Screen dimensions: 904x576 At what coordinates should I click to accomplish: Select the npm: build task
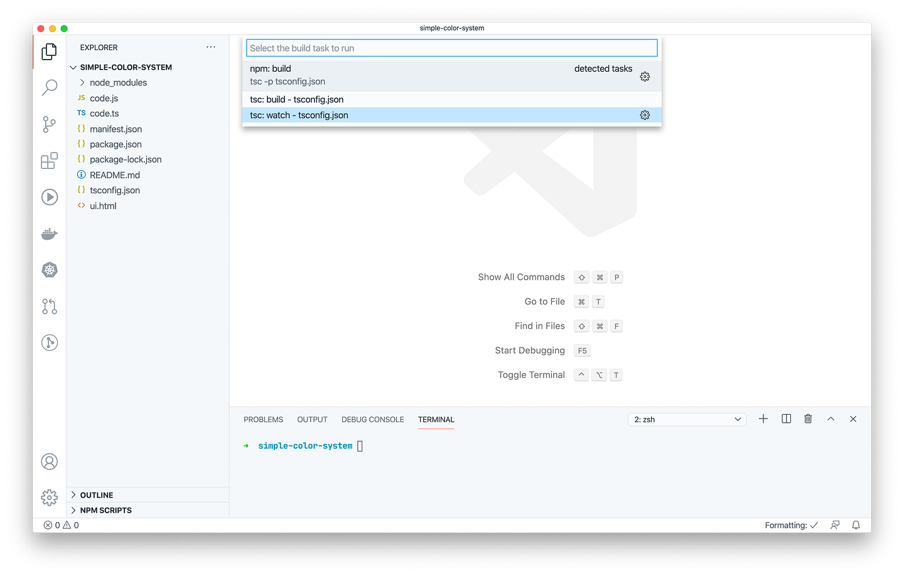pos(452,75)
